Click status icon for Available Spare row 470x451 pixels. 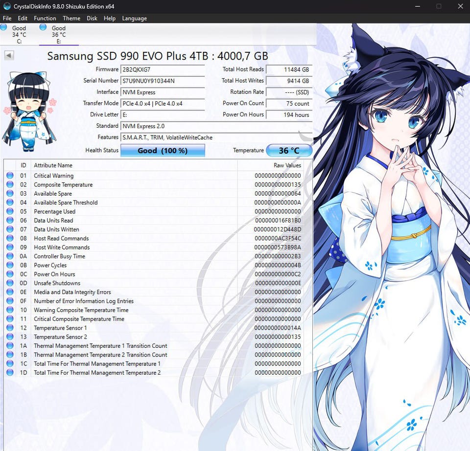(x=10, y=193)
